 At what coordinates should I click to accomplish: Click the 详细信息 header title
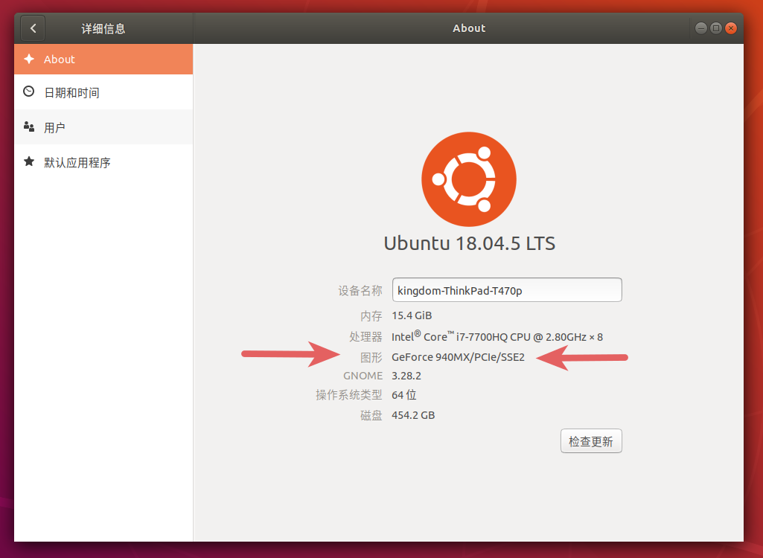103,29
